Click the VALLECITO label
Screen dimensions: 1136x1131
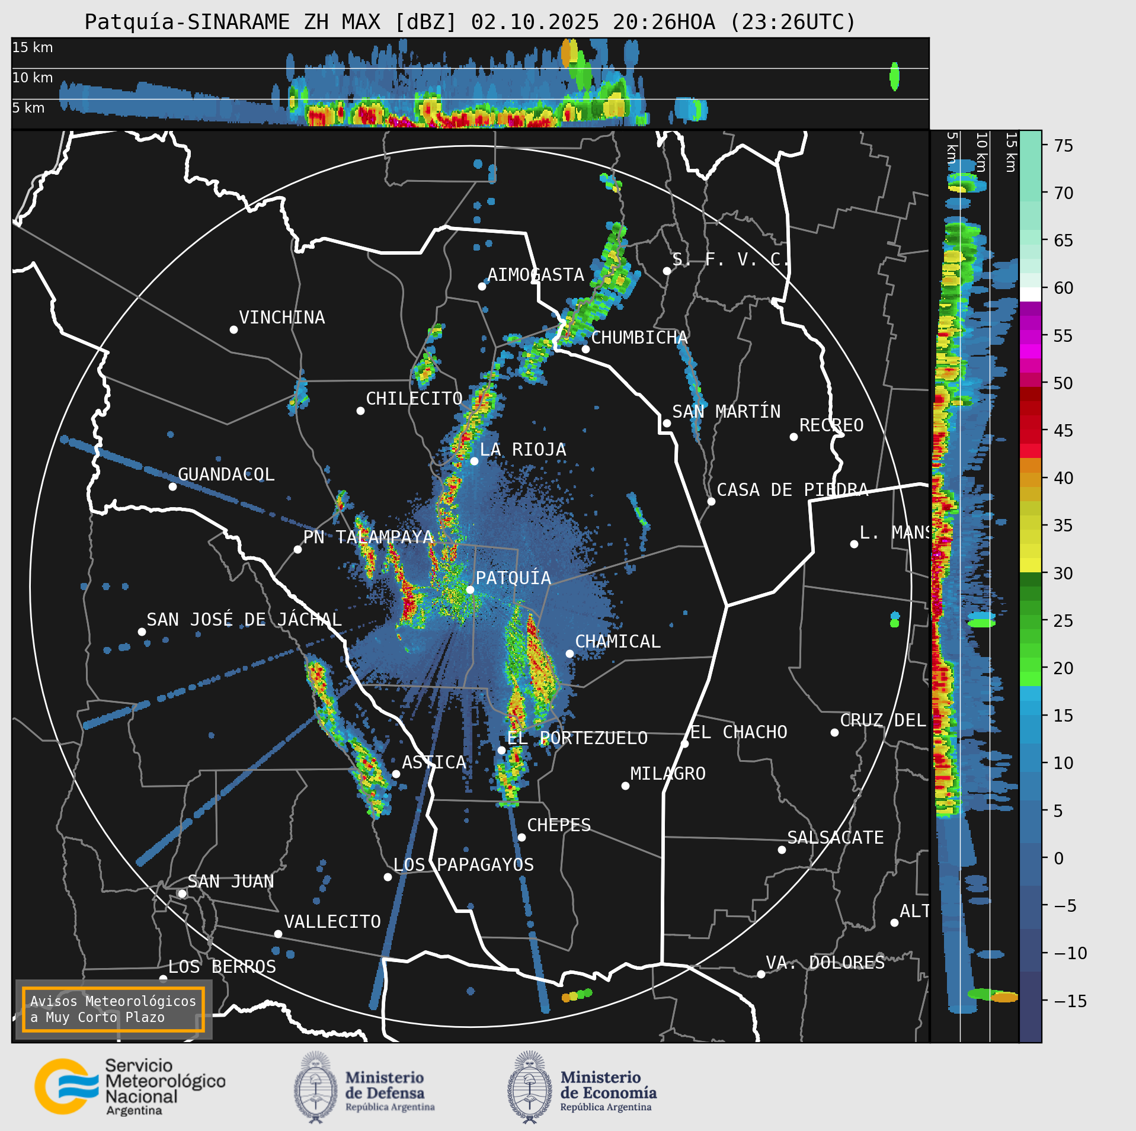(x=332, y=922)
